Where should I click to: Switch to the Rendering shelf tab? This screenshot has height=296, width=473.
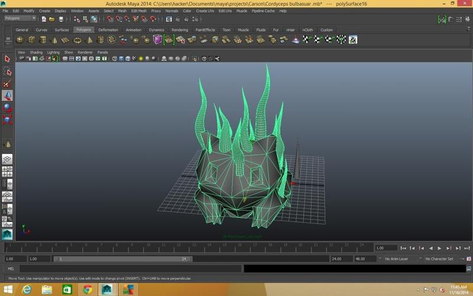[x=180, y=30]
